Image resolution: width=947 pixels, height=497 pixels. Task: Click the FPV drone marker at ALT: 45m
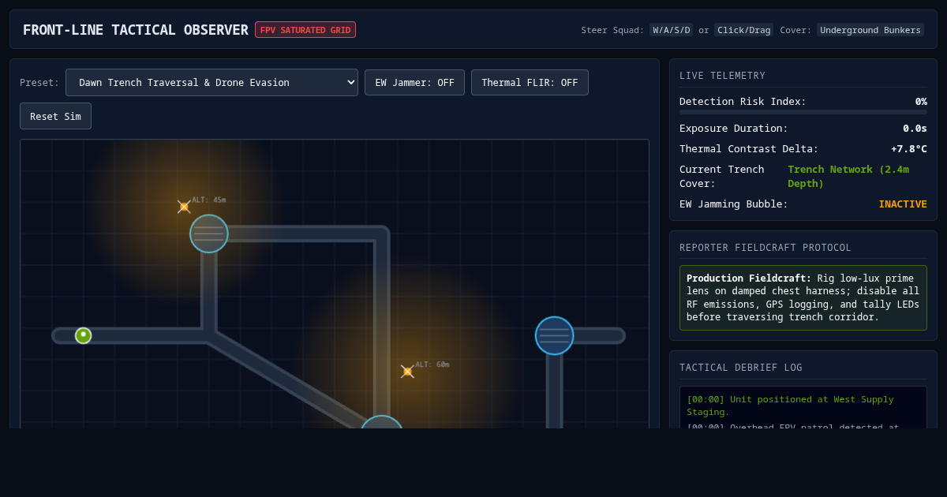coord(184,207)
